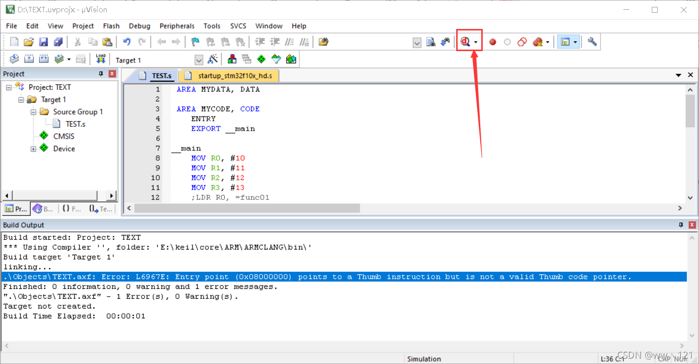Click the Download LOAD icon
Image resolution: width=699 pixels, height=364 pixels.
point(101,59)
